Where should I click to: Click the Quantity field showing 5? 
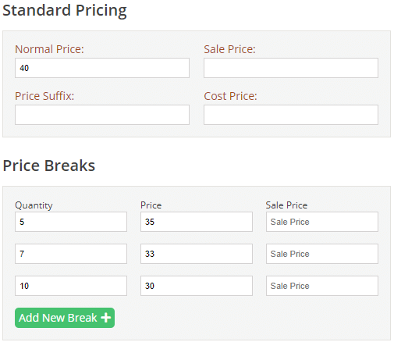click(x=71, y=222)
